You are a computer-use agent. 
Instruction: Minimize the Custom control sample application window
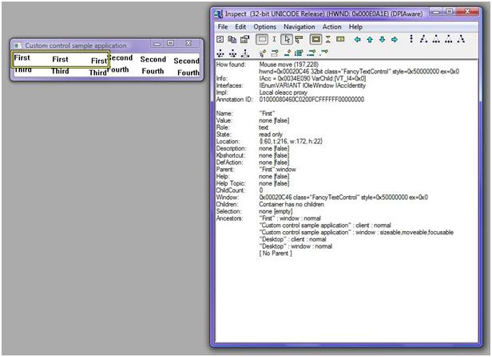point(157,44)
